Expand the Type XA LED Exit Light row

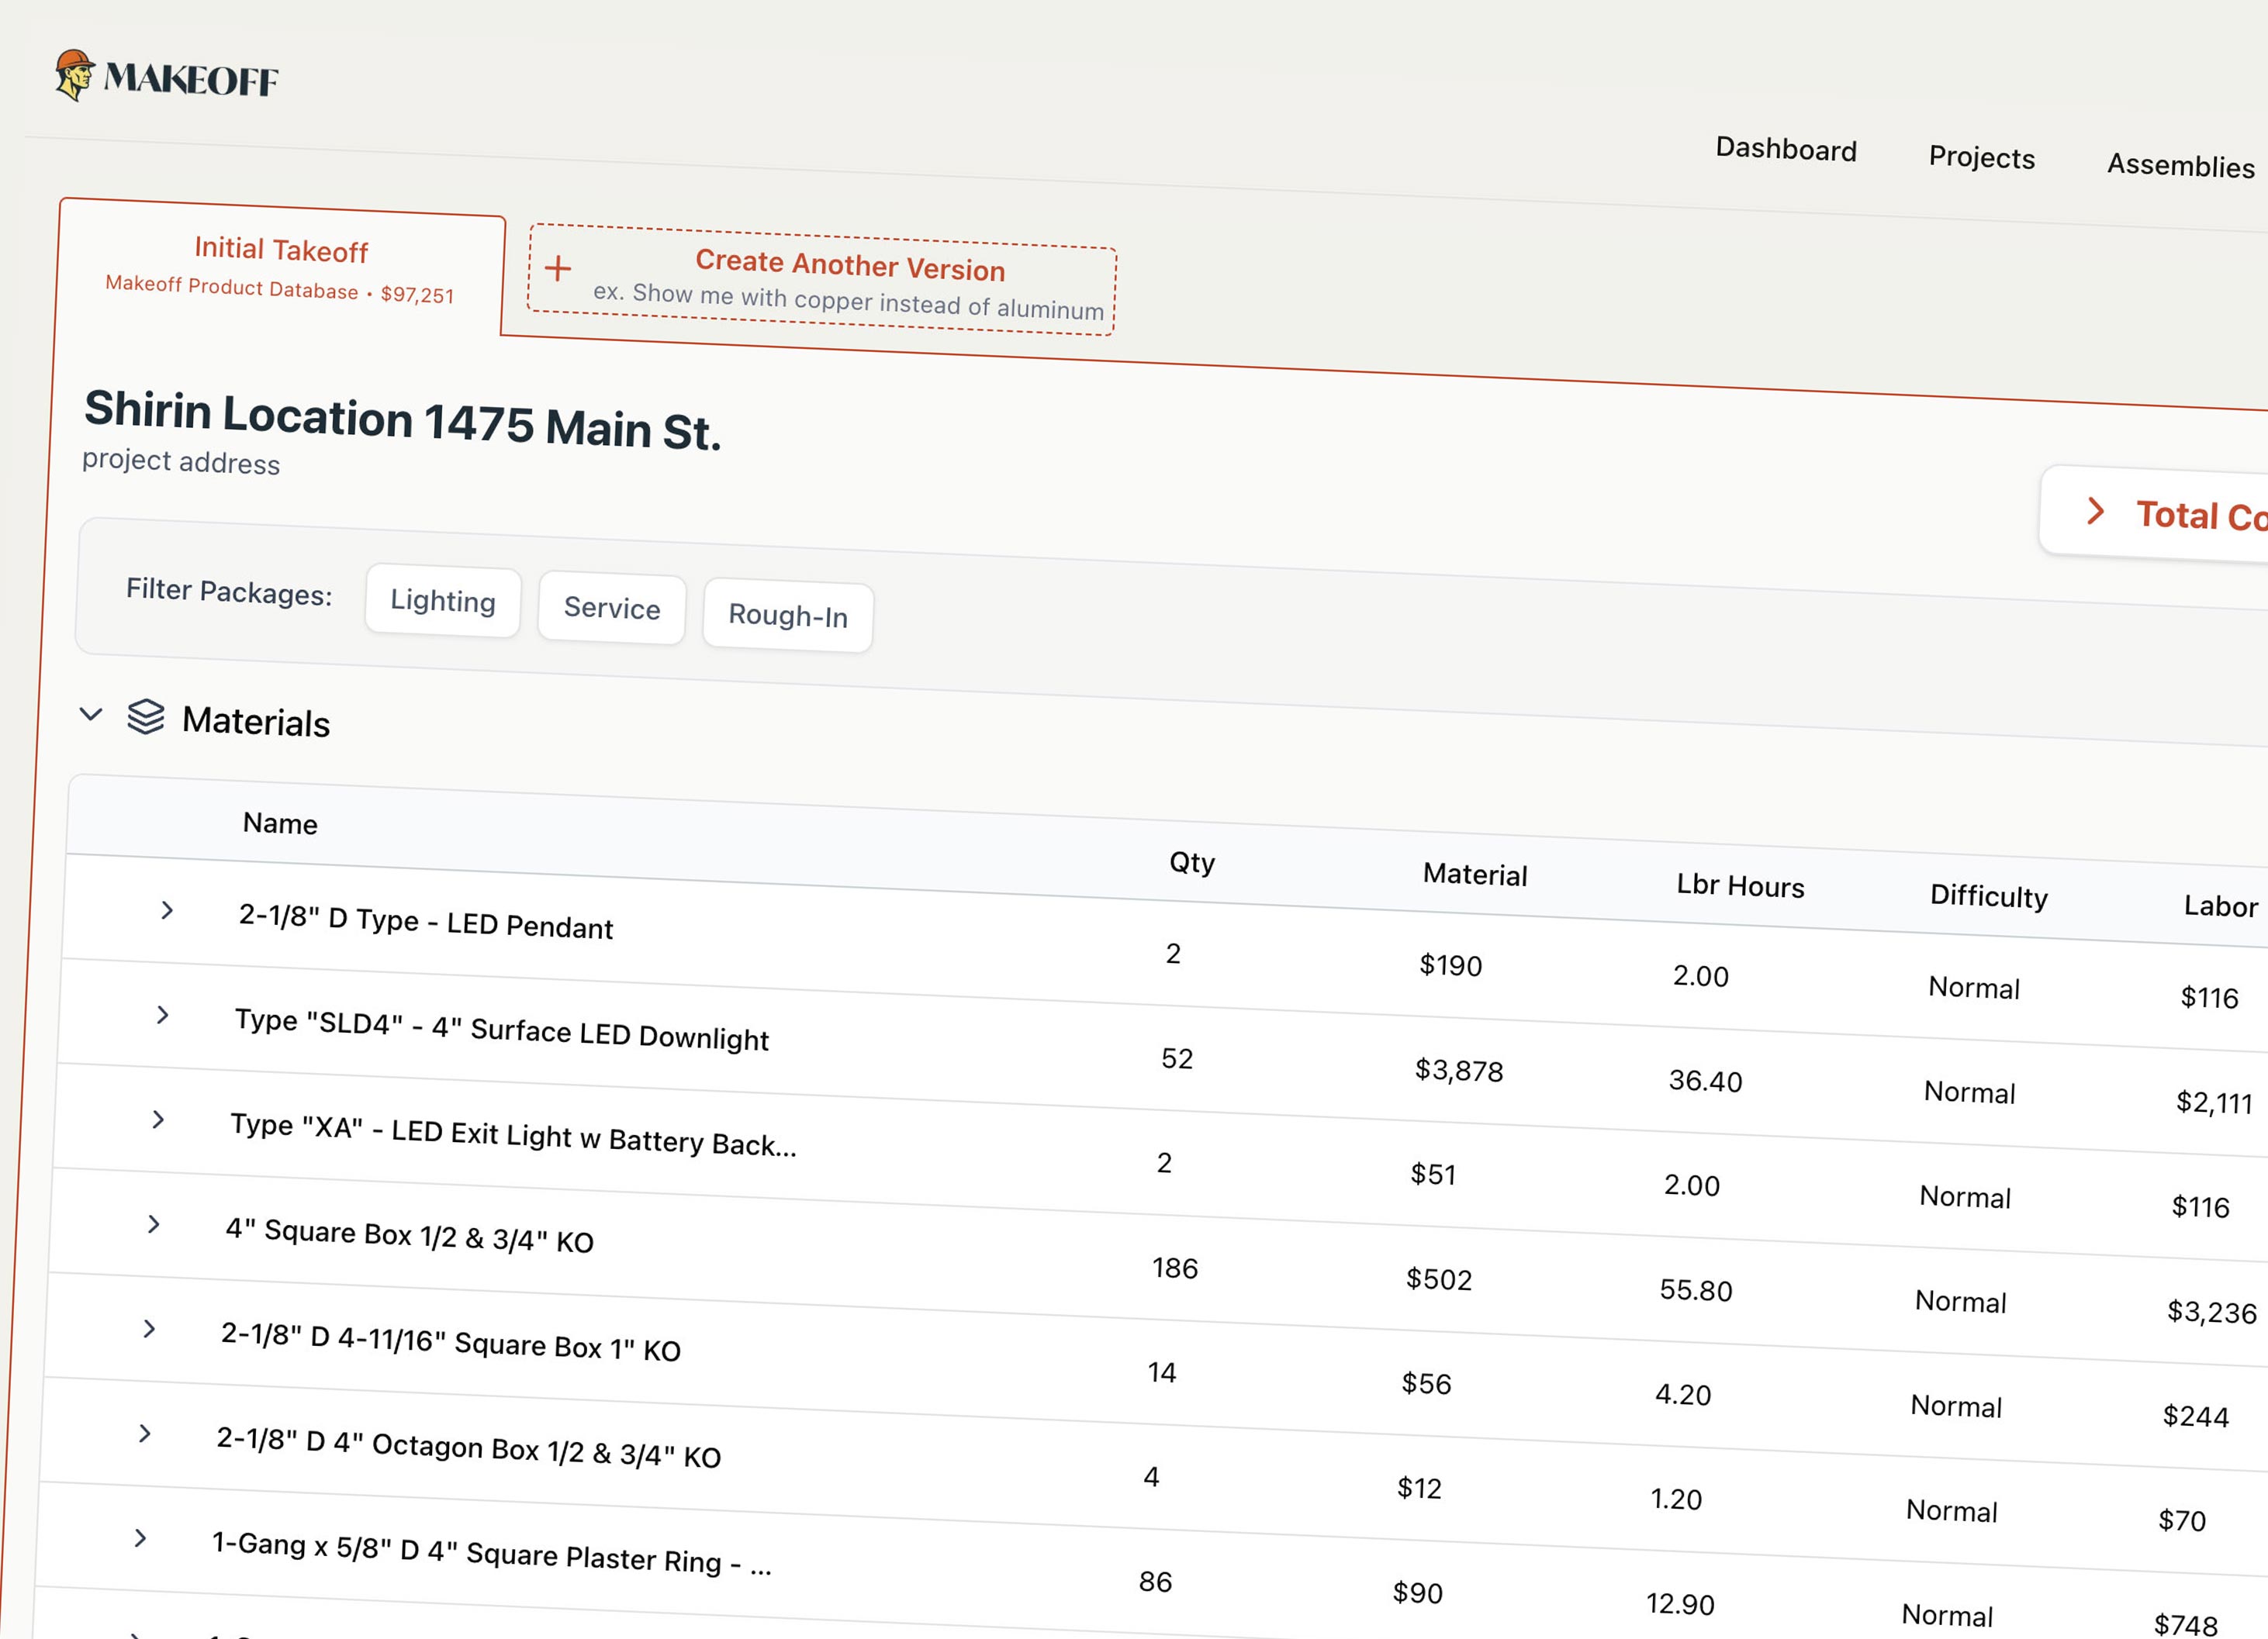click(x=158, y=1120)
